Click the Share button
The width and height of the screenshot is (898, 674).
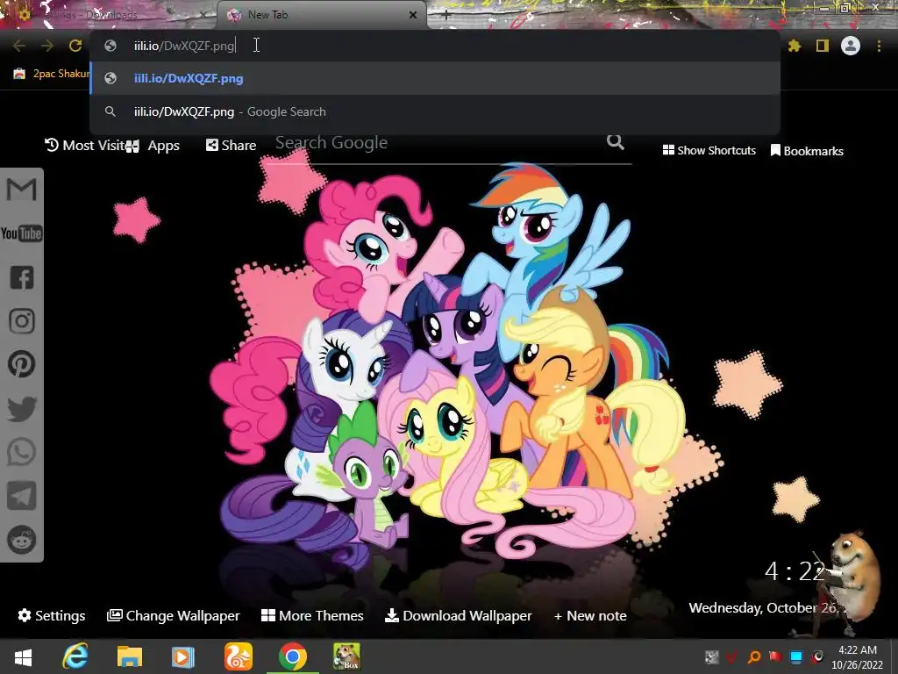coord(231,146)
